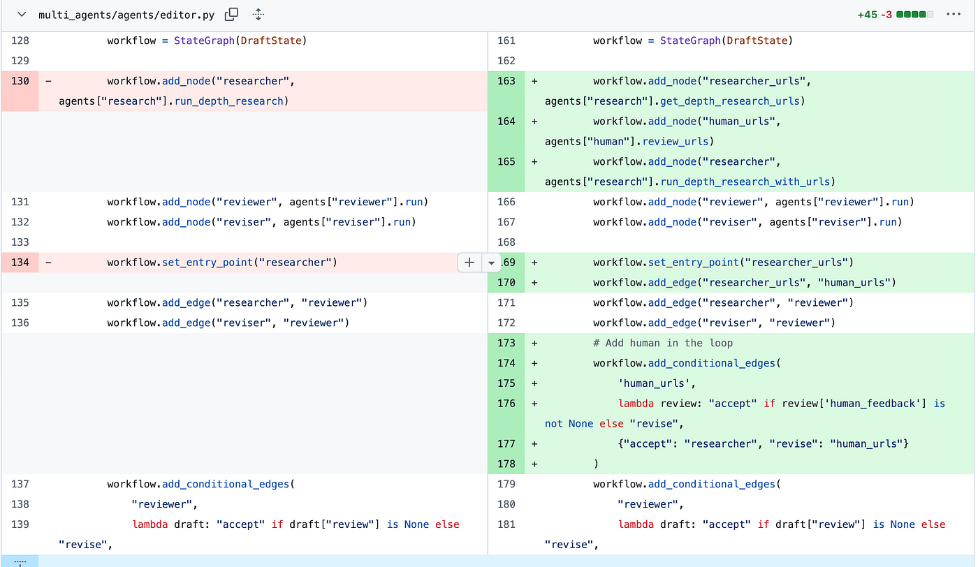Select added line number 176 with lambda review

[x=506, y=404]
